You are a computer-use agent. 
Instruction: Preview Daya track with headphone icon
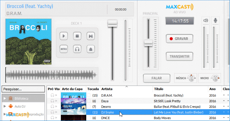coord(52,101)
